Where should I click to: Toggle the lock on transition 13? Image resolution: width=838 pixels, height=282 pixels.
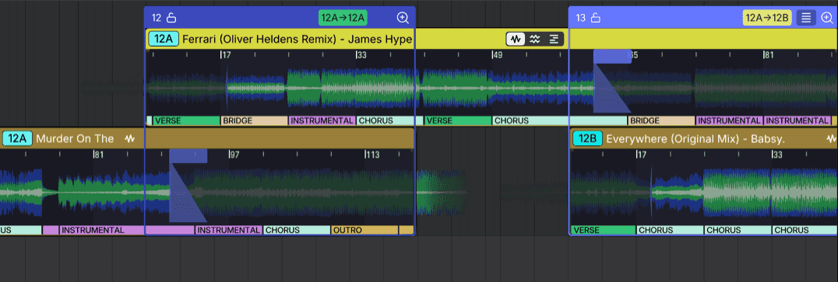click(595, 18)
